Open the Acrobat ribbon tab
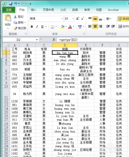Viewport: 129px width, 157px height. (113, 10)
